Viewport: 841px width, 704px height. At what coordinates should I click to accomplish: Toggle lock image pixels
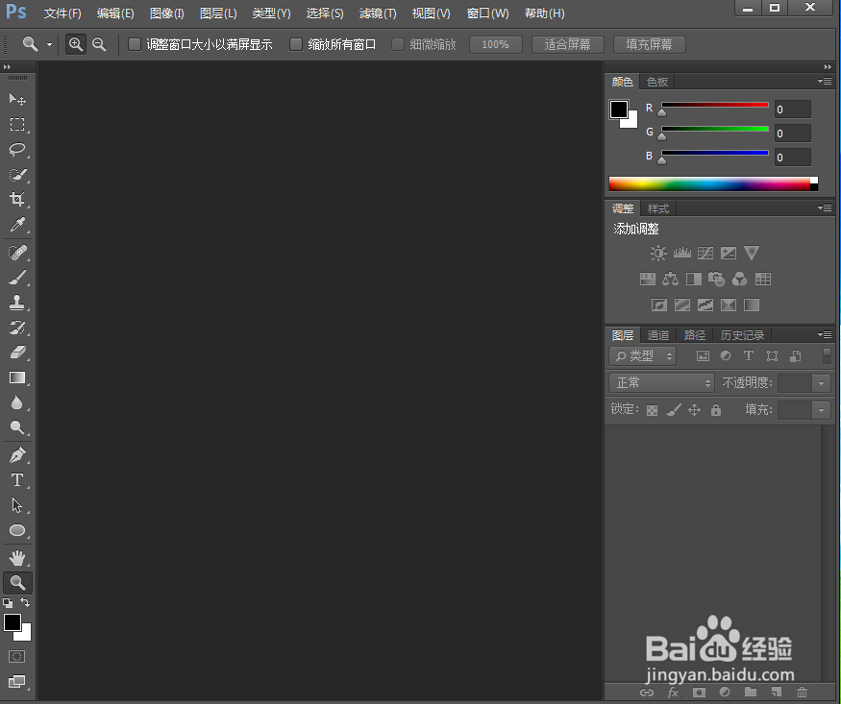pos(674,410)
